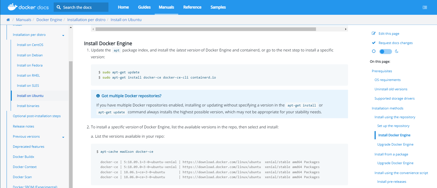Open Docker Context in sidebar
437x188 pixels.
(25, 167)
